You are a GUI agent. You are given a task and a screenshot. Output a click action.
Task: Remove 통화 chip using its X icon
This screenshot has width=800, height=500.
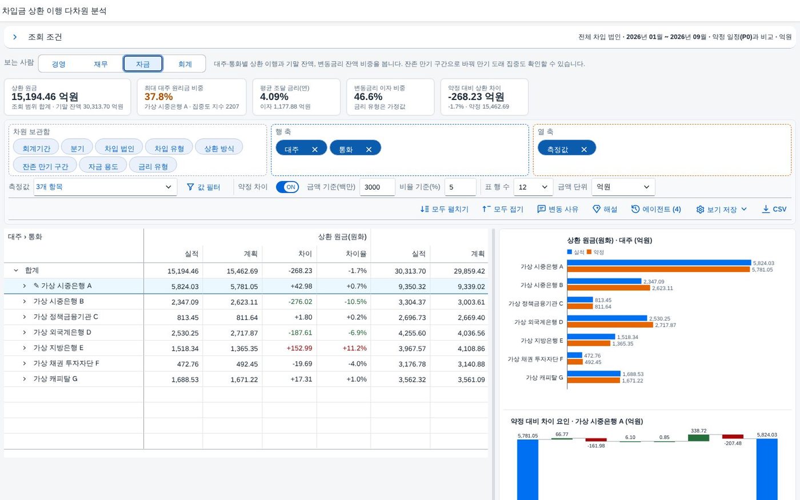(369, 149)
